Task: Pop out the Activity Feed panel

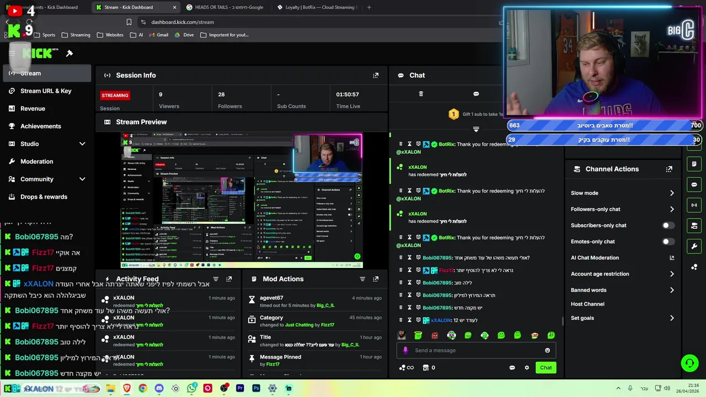Action: click(x=229, y=279)
